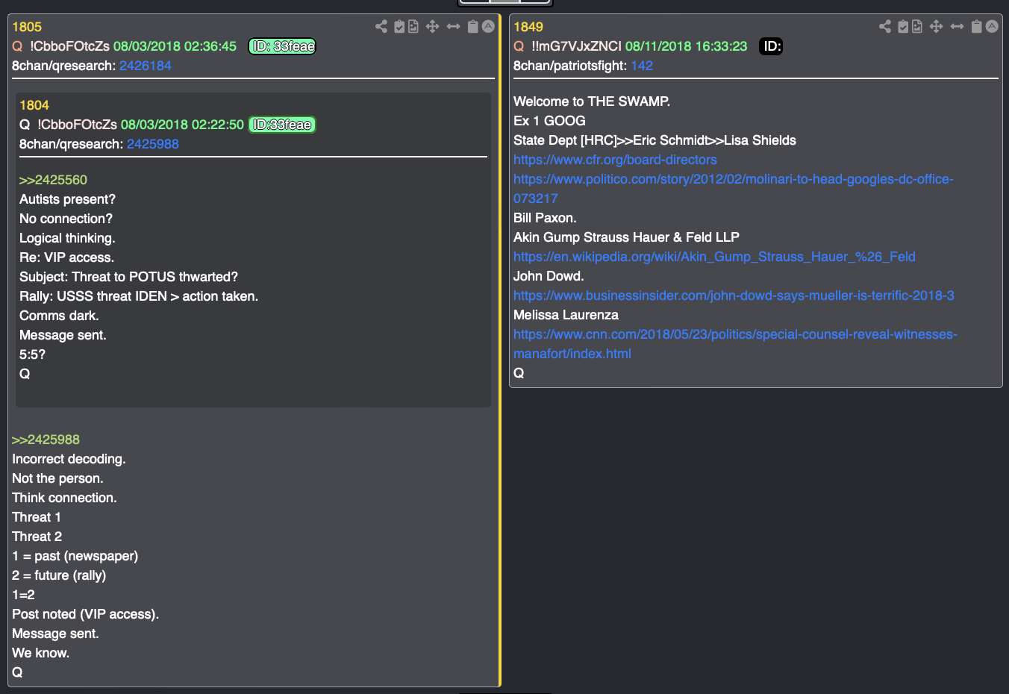Open post number 1849 heading
Viewport: 1009px width, 694px height.
(528, 27)
